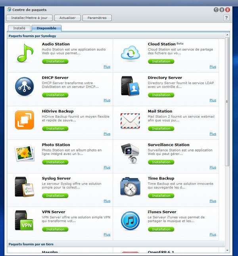This screenshot has width=238, height=256.
Task: Click the scrollbar down arrow
Action: pyautogui.click(x=227, y=250)
